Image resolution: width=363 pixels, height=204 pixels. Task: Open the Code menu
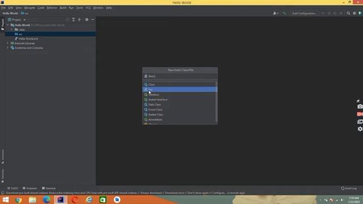(41, 7)
